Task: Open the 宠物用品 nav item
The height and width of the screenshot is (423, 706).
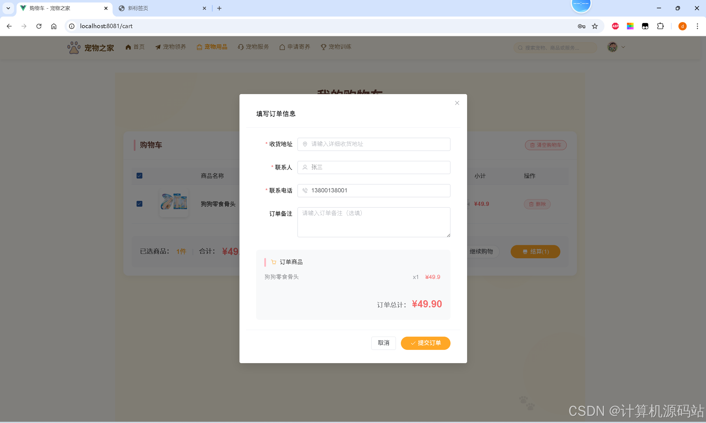Action: coord(212,47)
